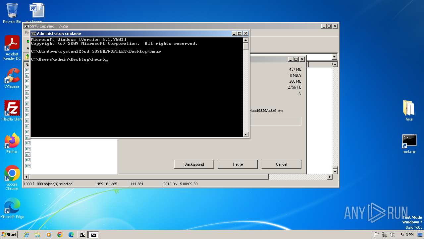Click the copy progress bar
The width and height of the screenshot is (424, 239).
pyautogui.click(x=276, y=121)
